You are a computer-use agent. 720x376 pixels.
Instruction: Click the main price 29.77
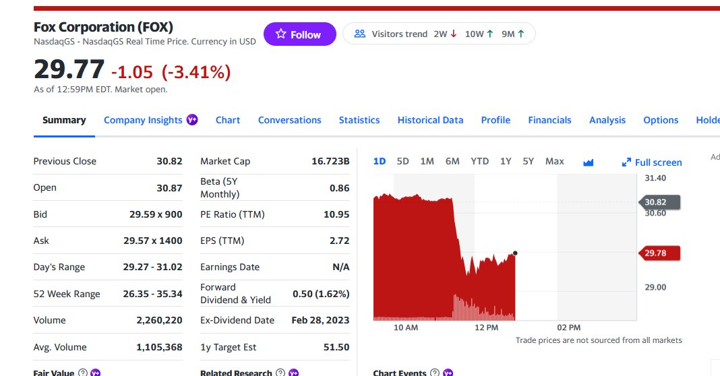[x=69, y=69]
